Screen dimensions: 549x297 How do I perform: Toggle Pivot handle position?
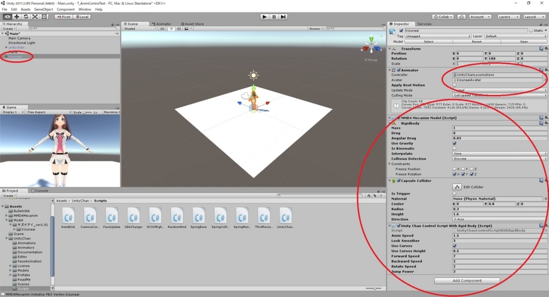click(x=64, y=17)
